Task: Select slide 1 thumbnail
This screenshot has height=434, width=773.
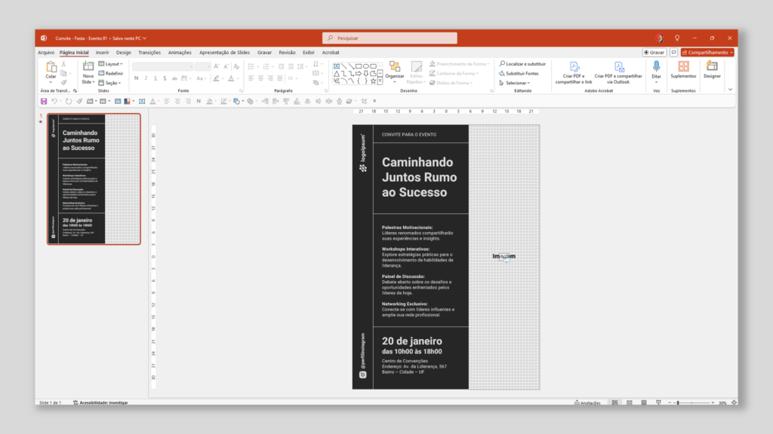Action: click(x=94, y=179)
